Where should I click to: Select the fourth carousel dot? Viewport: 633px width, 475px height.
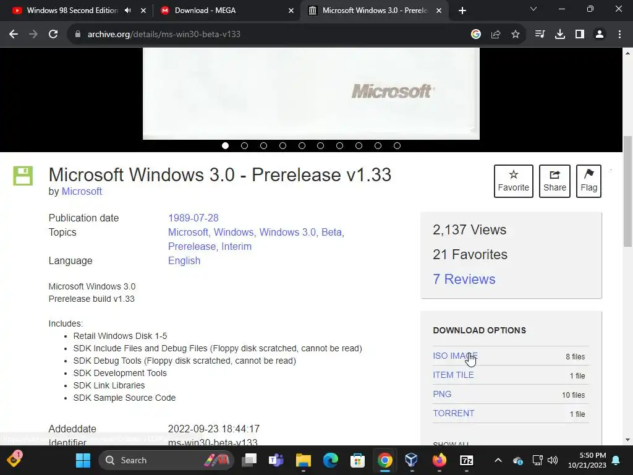tap(283, 146)
